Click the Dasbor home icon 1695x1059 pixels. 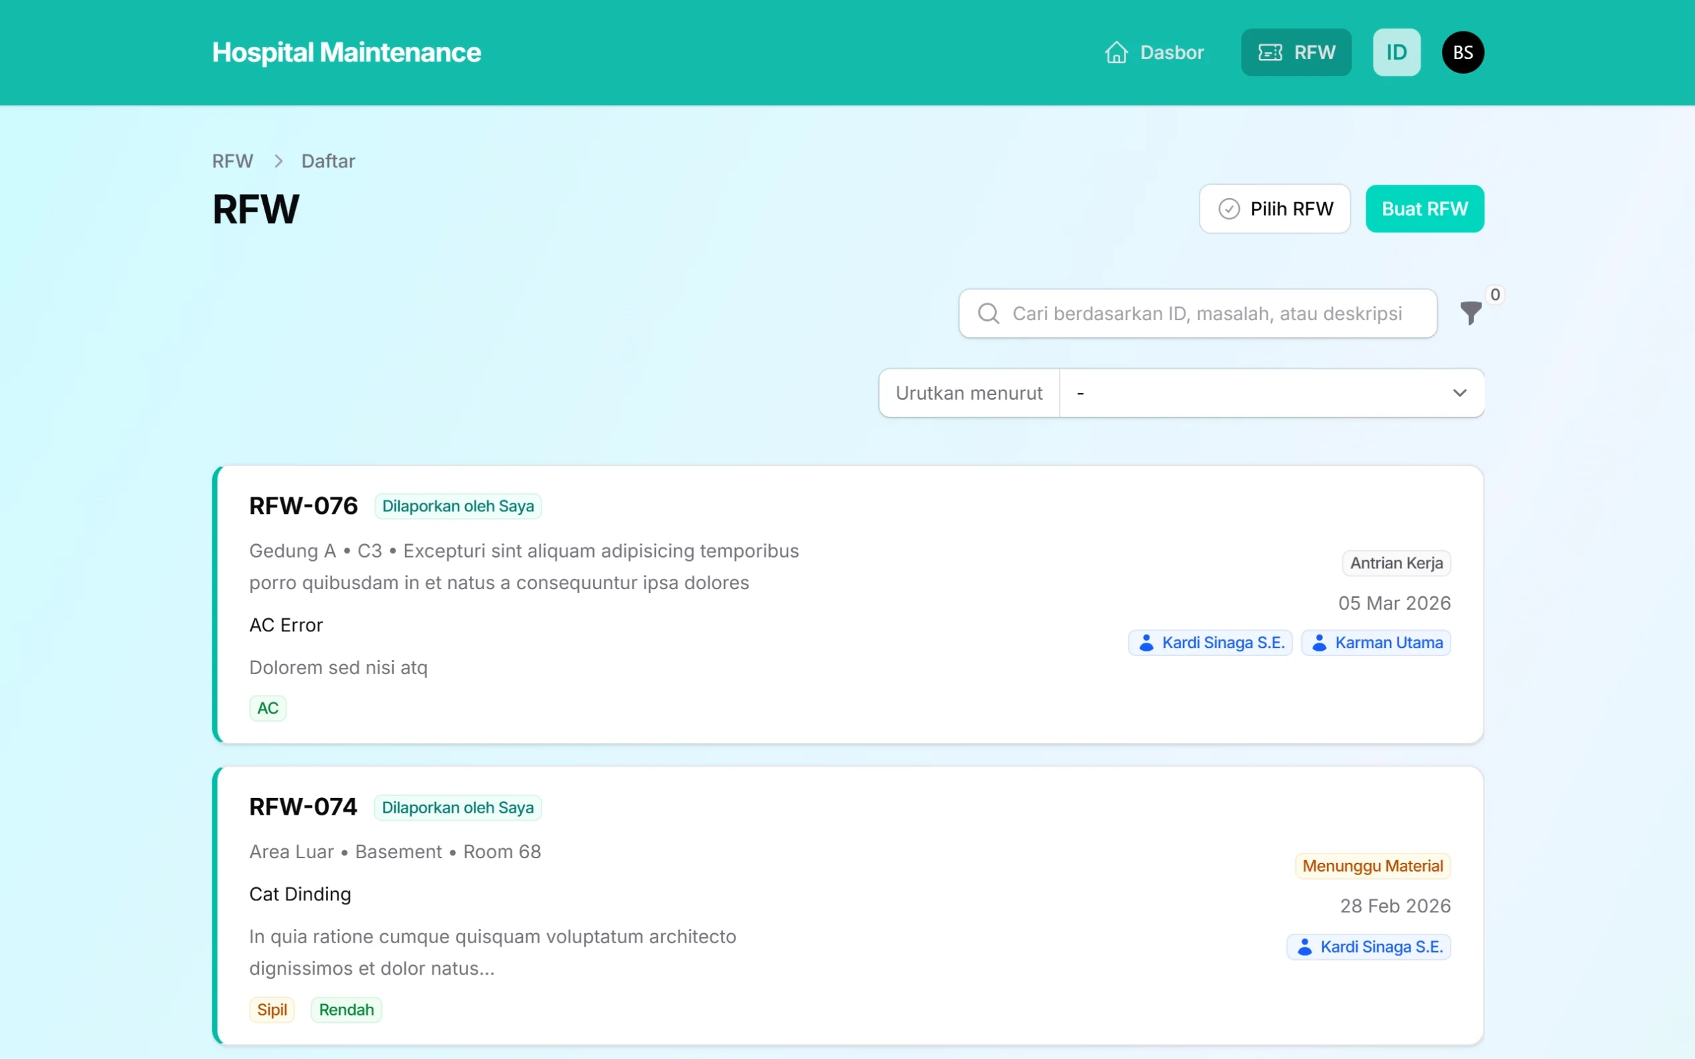click(1117, 52)
